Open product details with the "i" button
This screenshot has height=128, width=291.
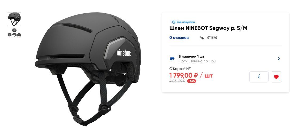[x=259, y=77]
